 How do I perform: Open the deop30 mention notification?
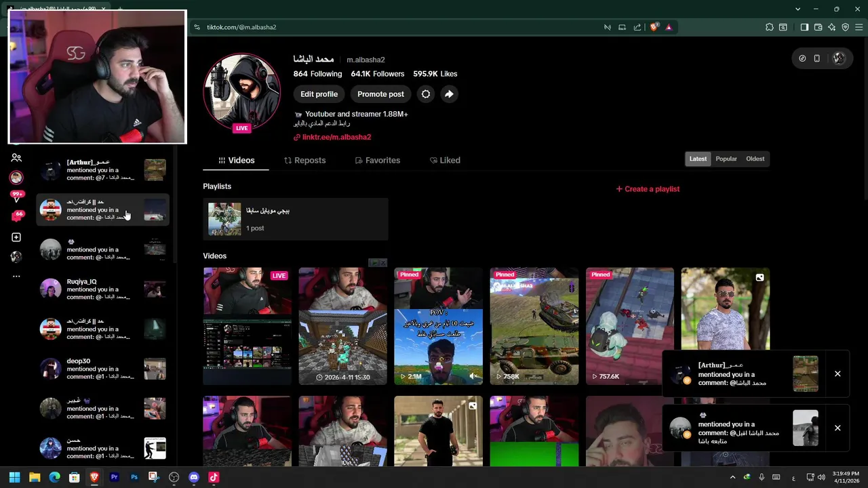(x=102, y=369)
